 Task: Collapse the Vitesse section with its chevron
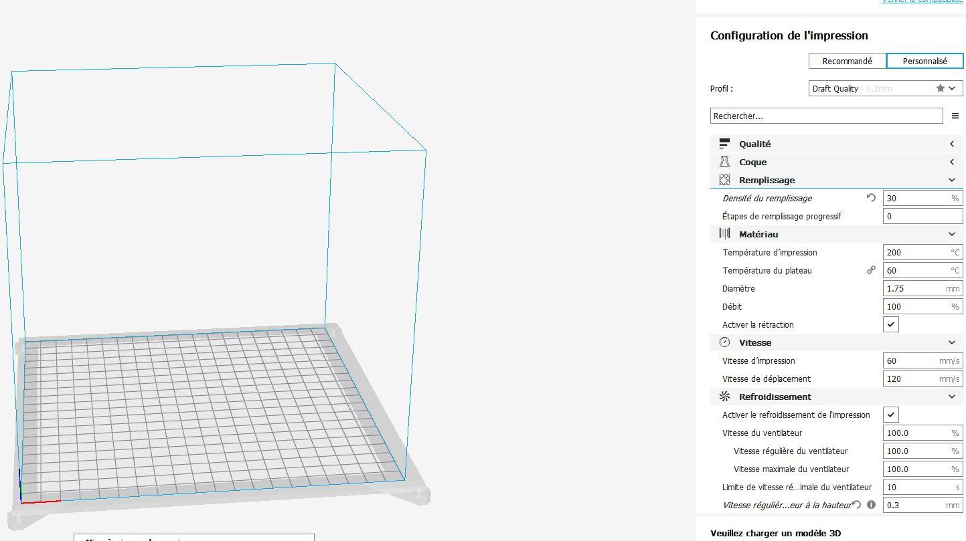point(952,342)
